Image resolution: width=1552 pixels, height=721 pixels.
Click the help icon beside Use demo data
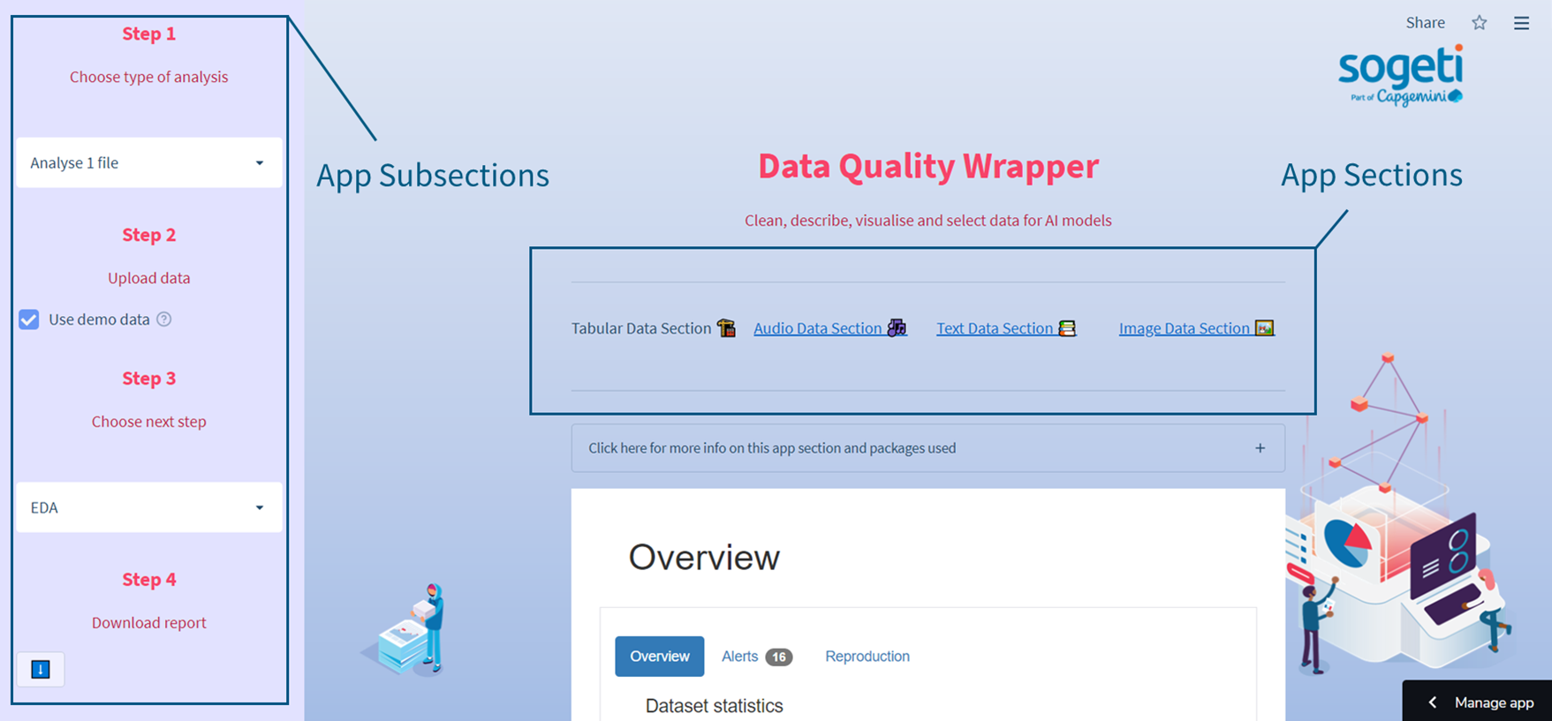coord(164,319)
